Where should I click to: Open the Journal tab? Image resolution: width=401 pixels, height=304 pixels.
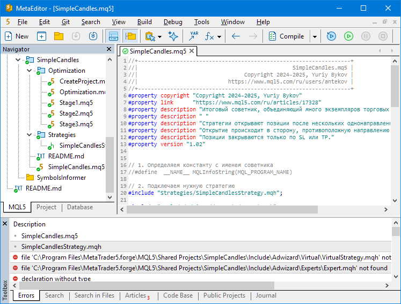266,295
